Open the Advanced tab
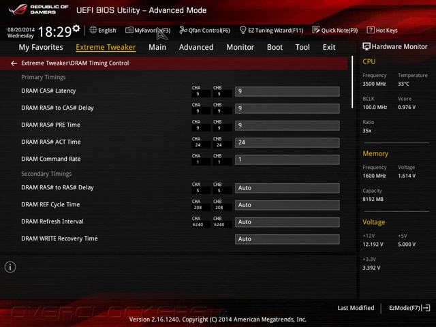This screenshot has height=327, width=436. 196,47
